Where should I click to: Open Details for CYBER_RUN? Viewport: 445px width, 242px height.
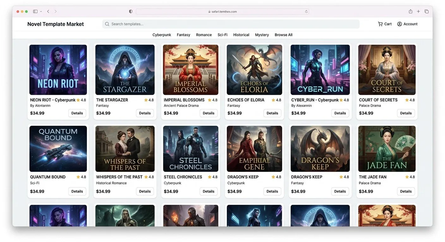(340, 113)
